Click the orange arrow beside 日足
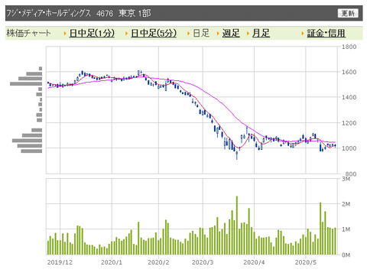This screenshot has height=276, width=367. point(189,34)
